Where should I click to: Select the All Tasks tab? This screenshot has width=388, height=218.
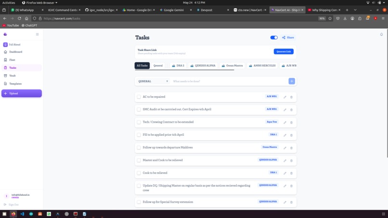click(x=142, y=65)
